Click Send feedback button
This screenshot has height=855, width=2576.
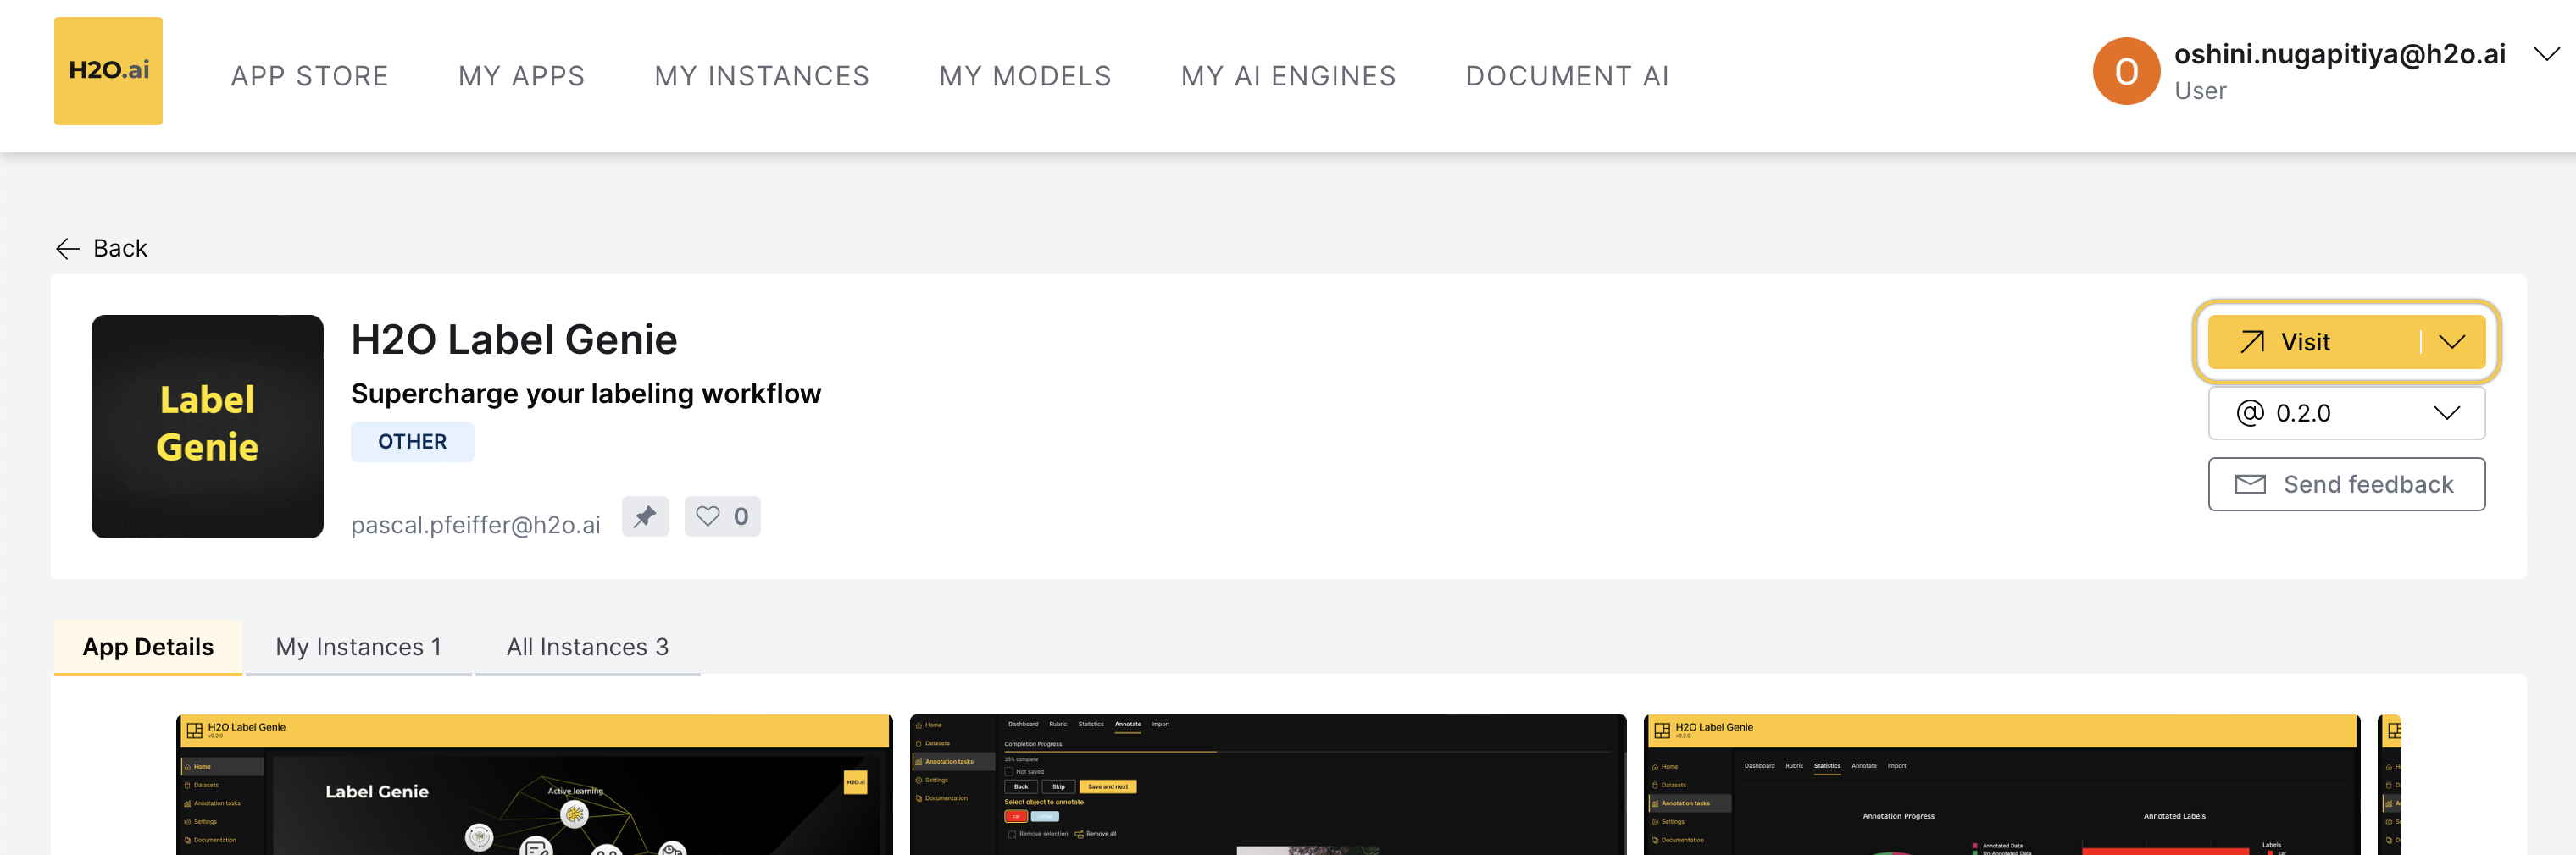tap(2345, 484)
